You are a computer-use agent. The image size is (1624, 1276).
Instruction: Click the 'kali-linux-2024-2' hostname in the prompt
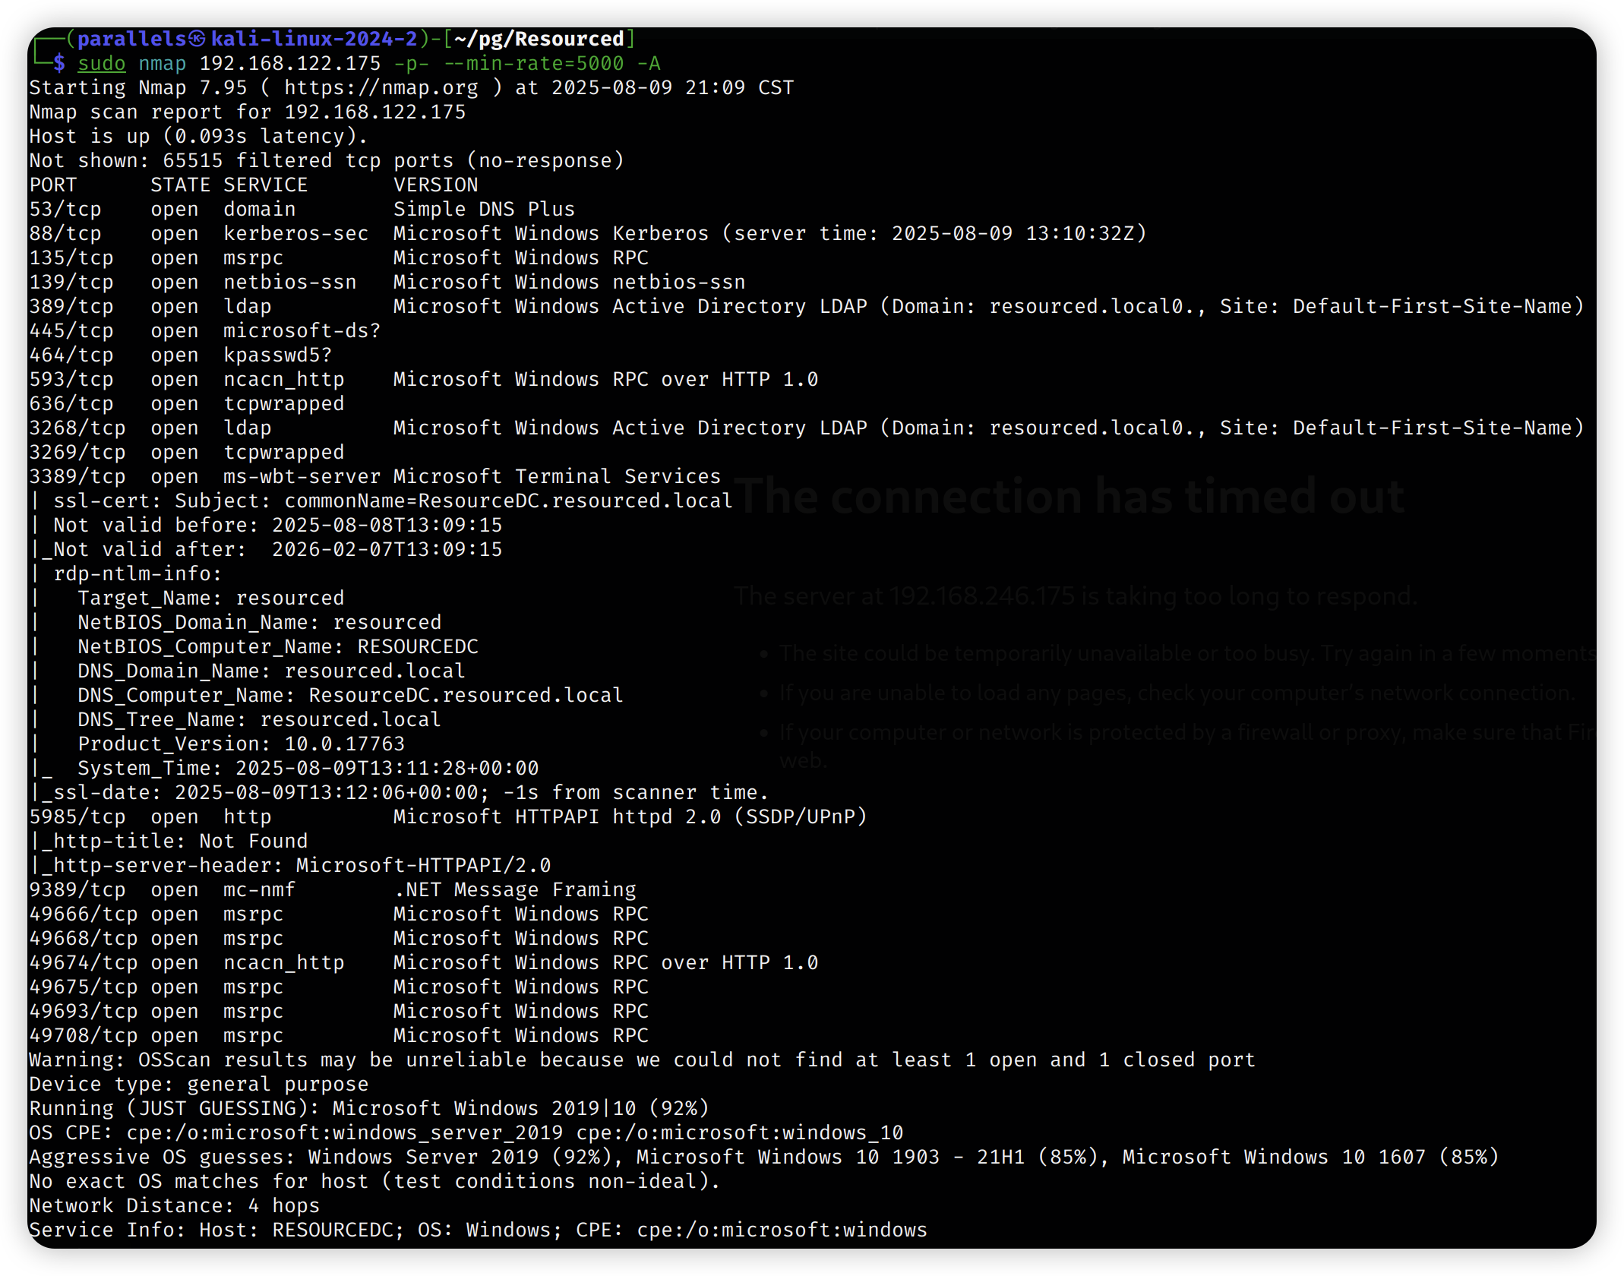(x=314, y=39)
